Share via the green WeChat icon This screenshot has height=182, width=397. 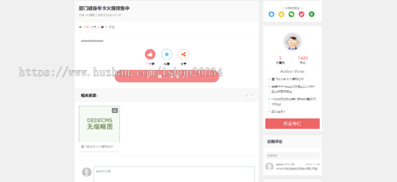click(x=292, y=14)
